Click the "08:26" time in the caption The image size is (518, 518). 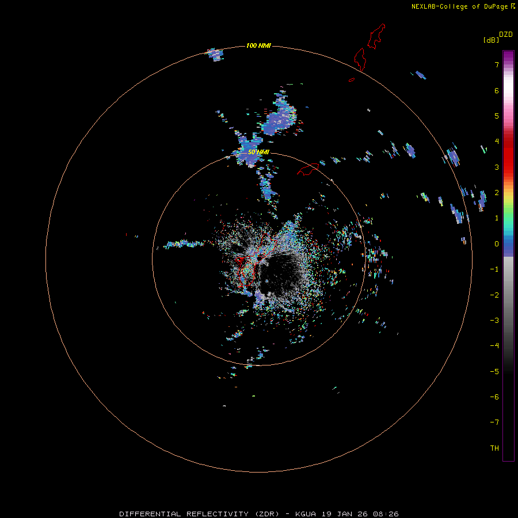click(x=386, y=514)
